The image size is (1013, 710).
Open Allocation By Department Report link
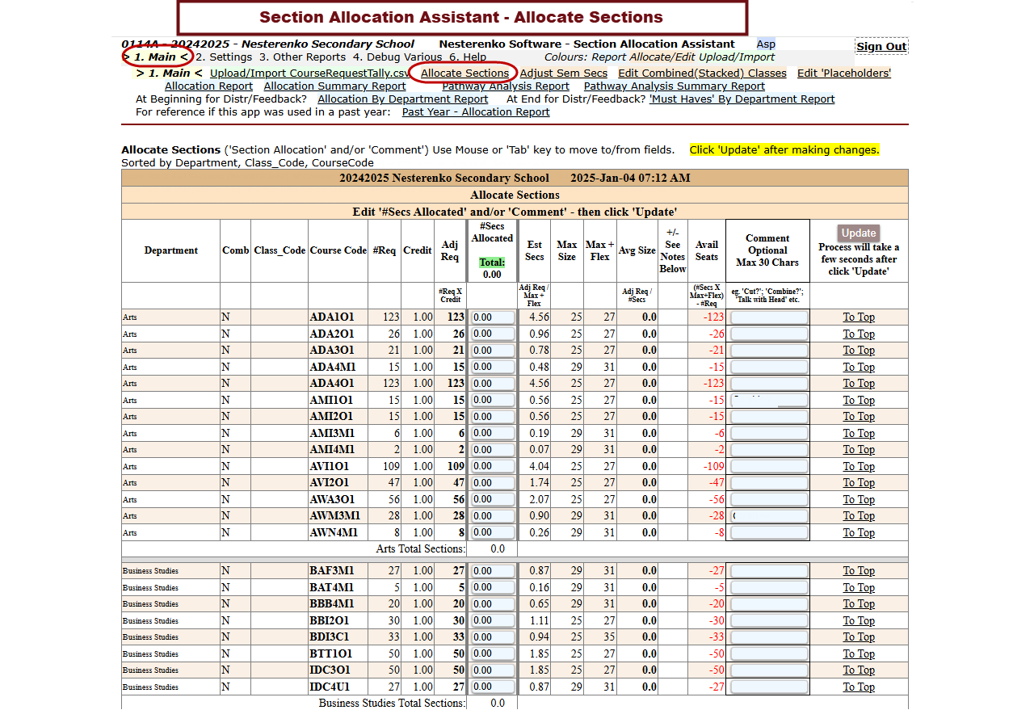pos(402,99)
